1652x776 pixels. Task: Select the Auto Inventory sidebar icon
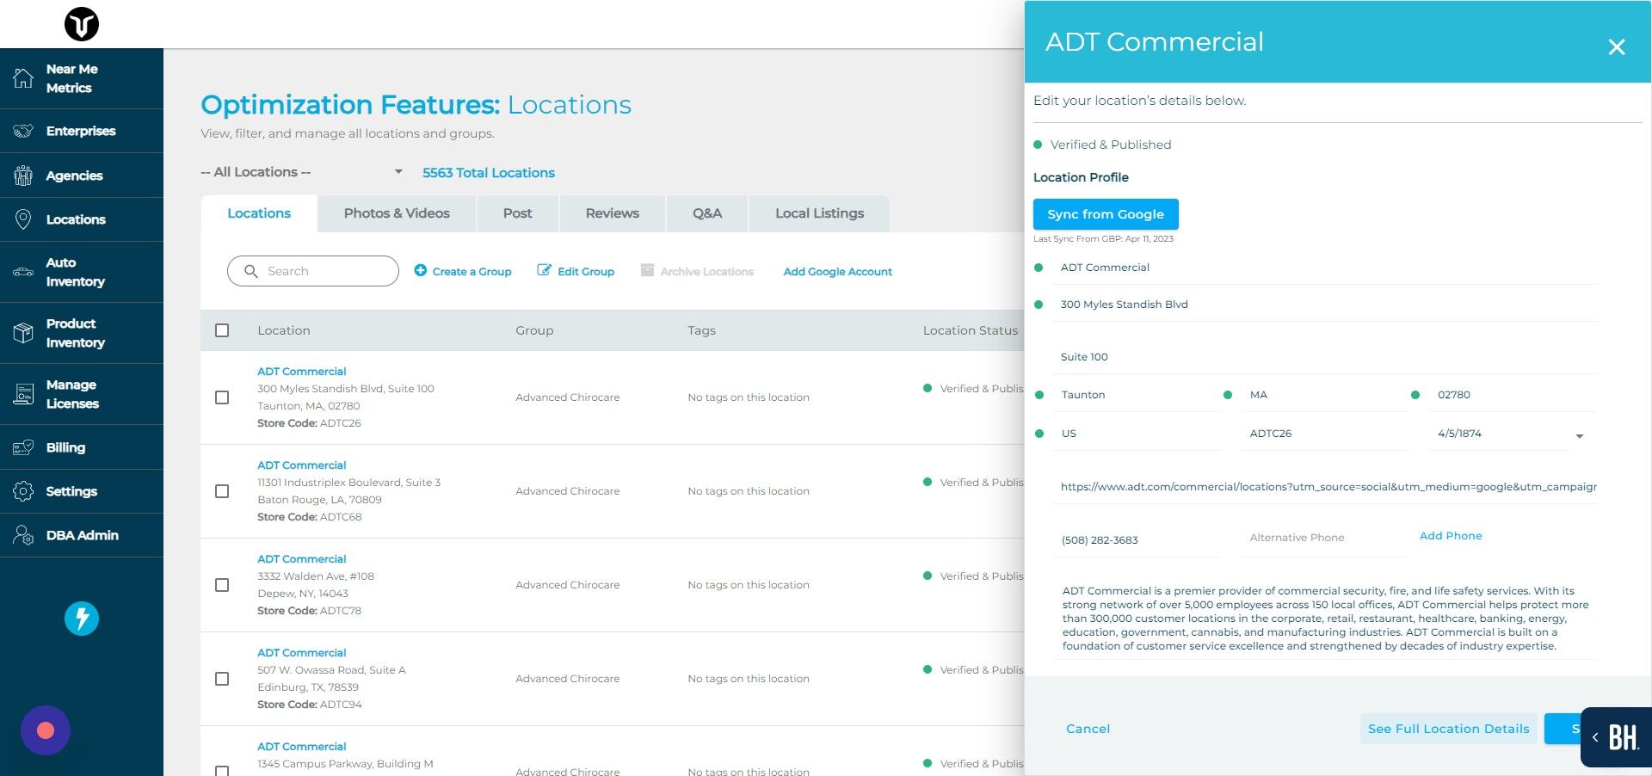(x=23, y=272)
